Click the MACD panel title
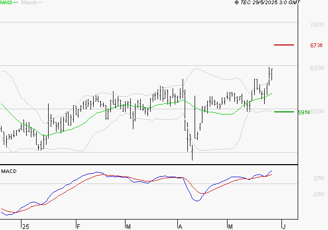Image resolution: width=328 pixels, height=230 pixels. tap(9, 171)
